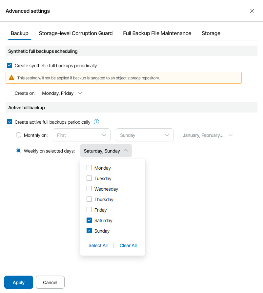
Task: Enable synthetic full backups periodically checkbox
Action: point(10,66)
